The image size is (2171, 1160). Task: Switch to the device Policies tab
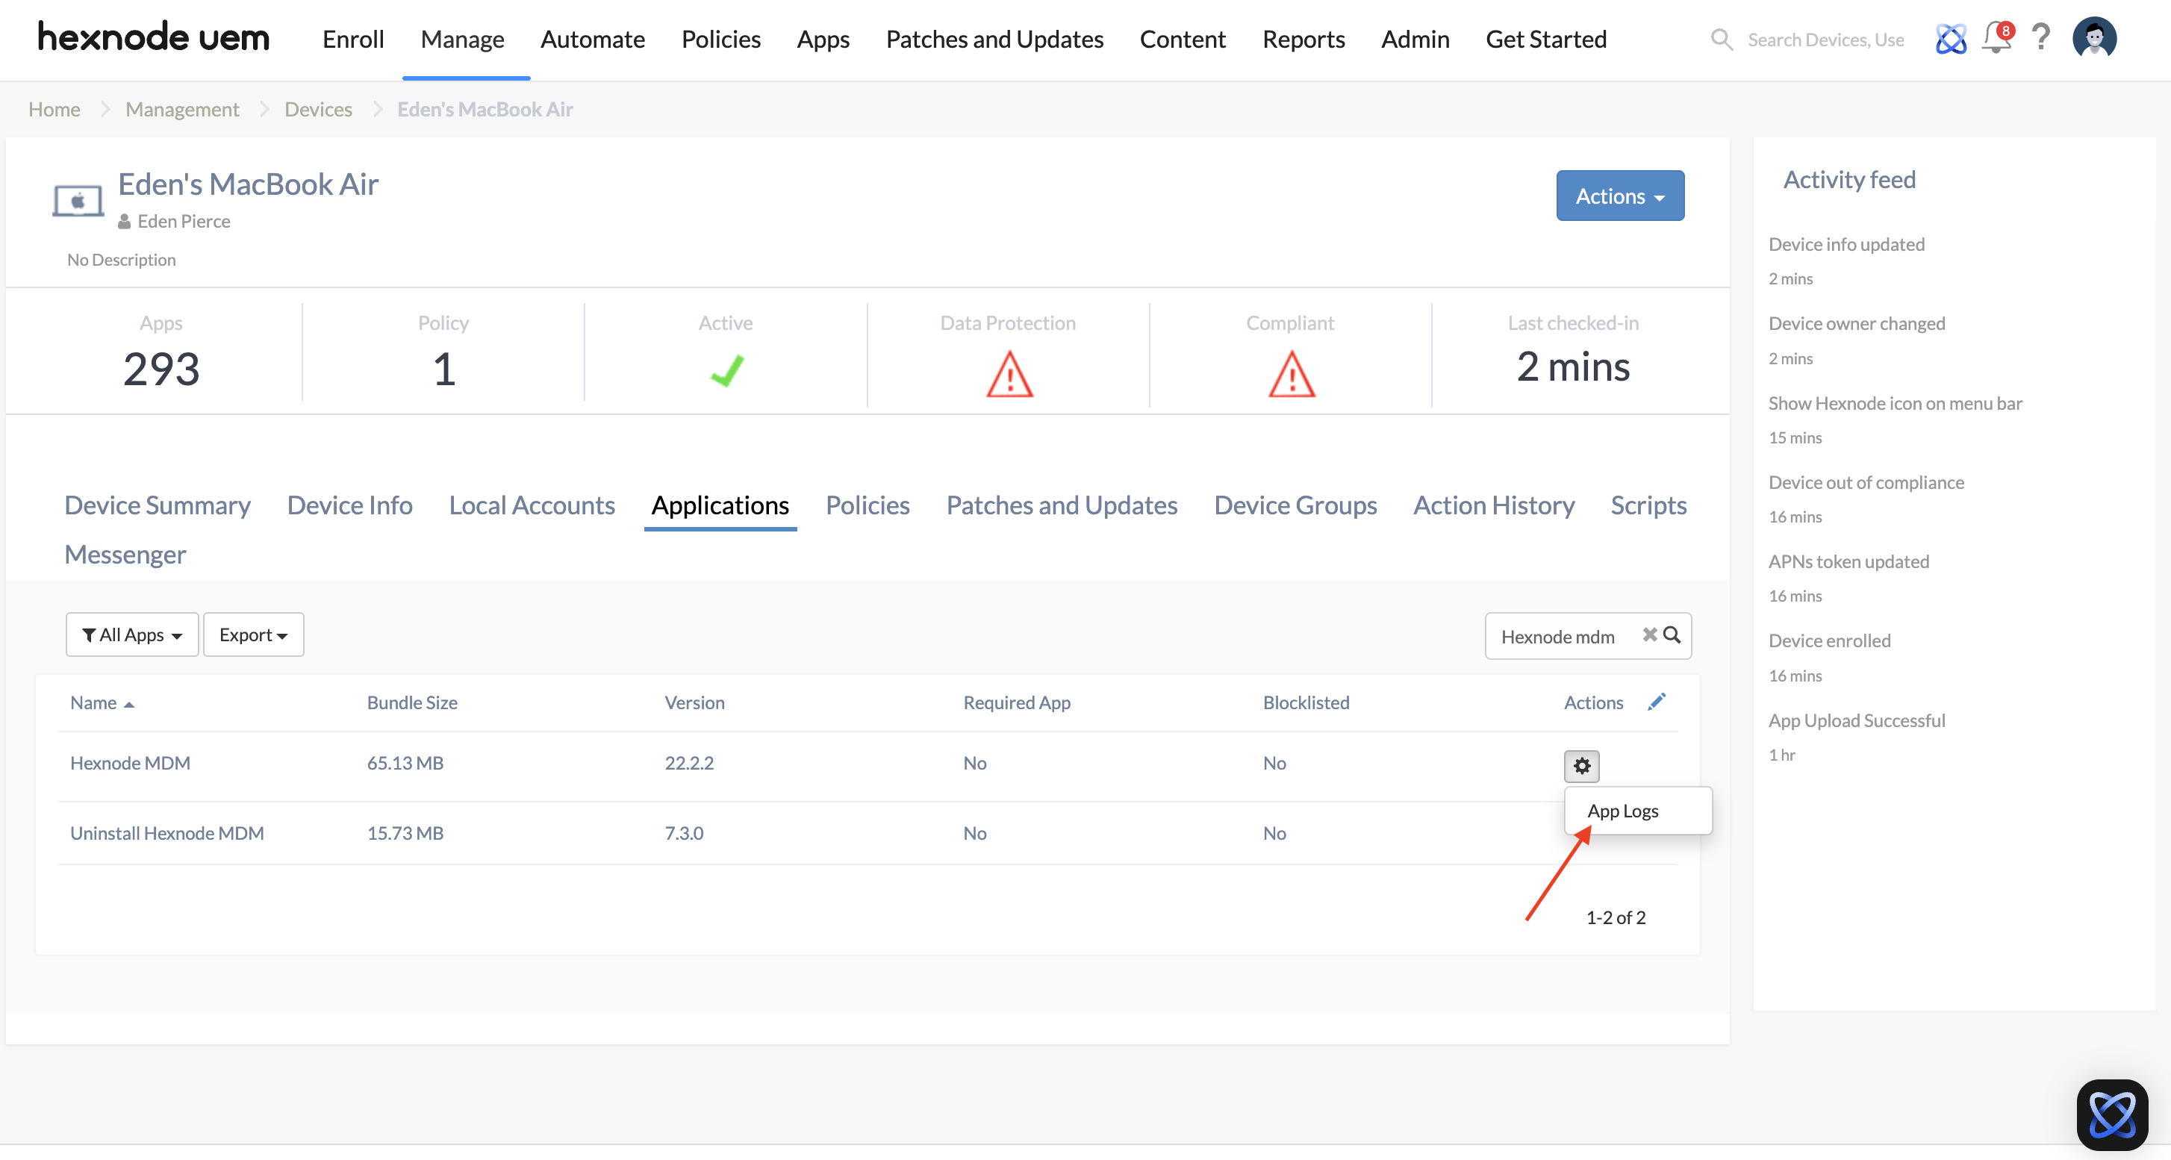(x=868, y=505)
